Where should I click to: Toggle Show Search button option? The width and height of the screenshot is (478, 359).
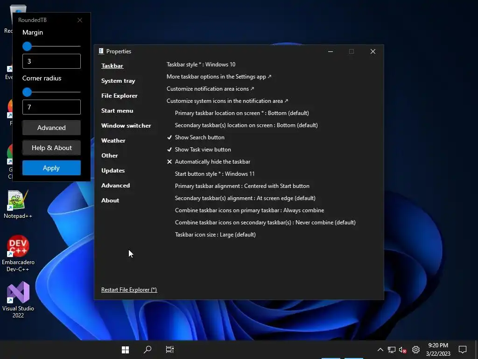(196, 137)
